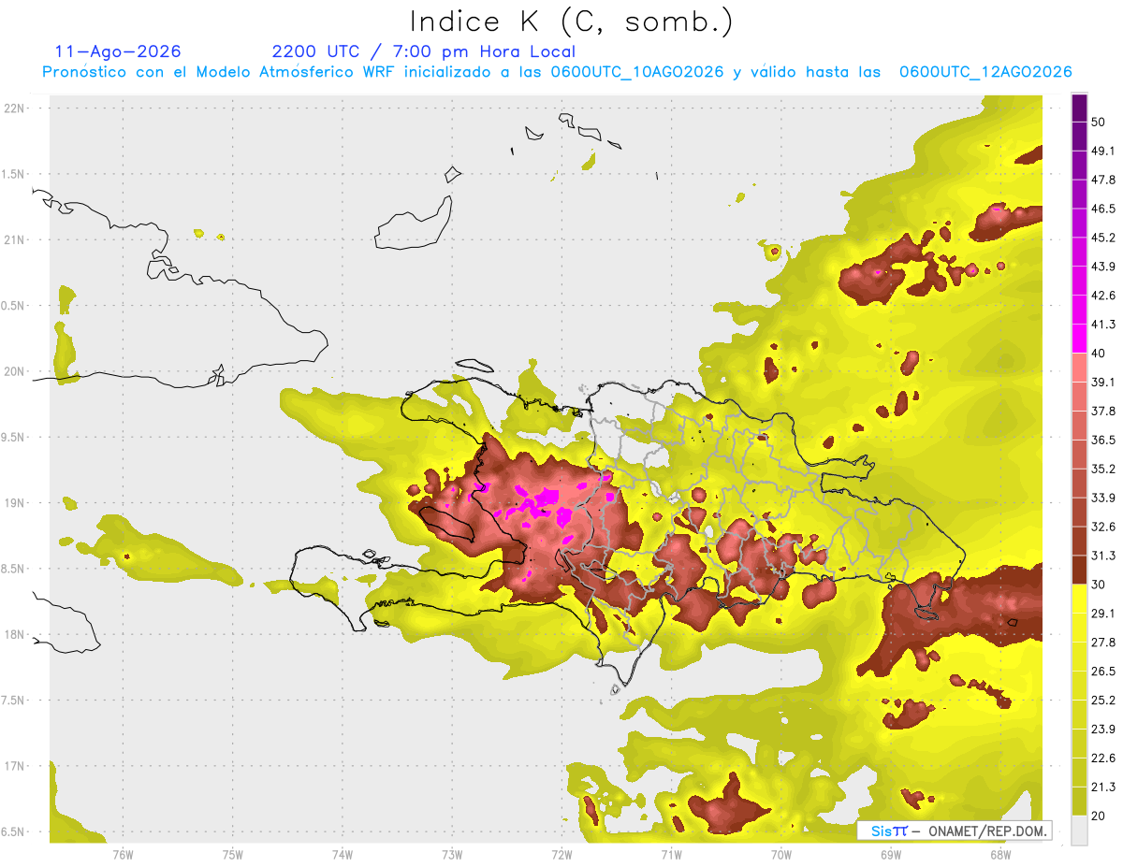Click the color bar value "35.2"
This screenshot has width=1123, height=867.
coord(1102,469)
